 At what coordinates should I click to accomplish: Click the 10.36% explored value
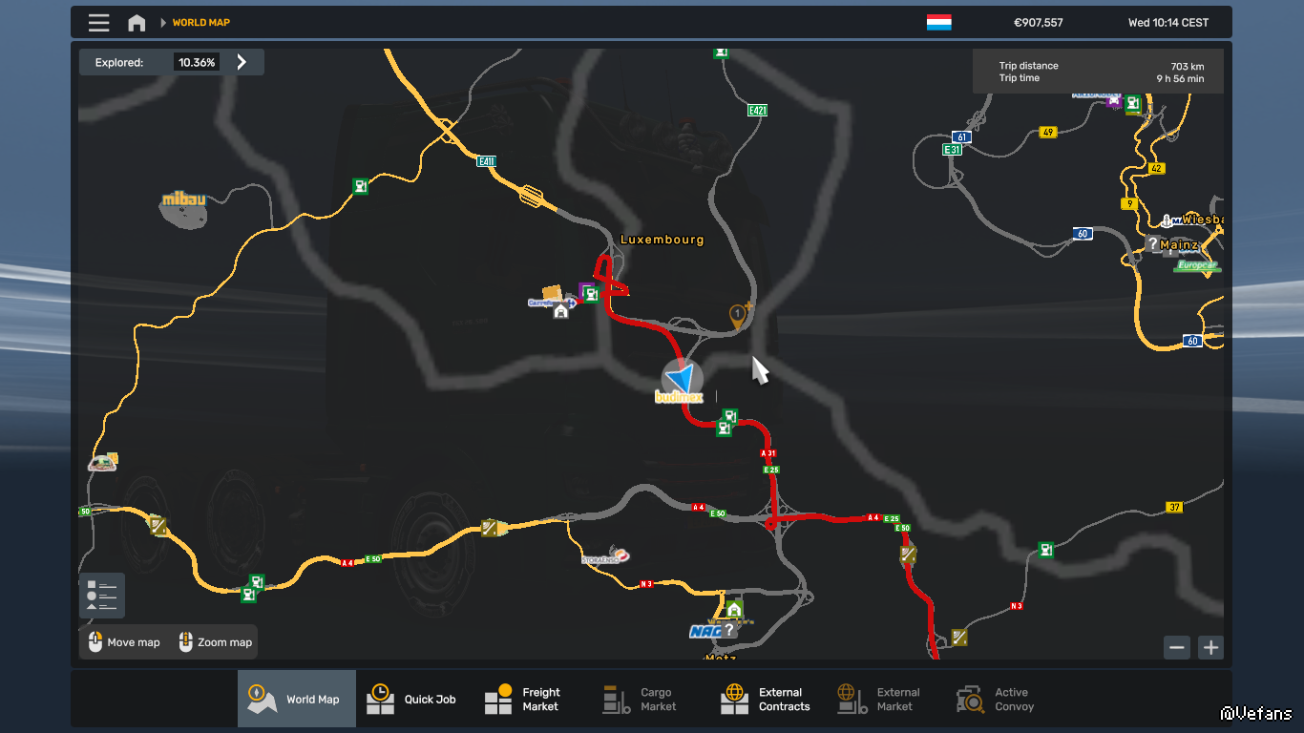(197, 62)
